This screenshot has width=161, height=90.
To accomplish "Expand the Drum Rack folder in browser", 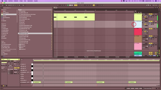I will pyautogui.click(x=19, y=11).
